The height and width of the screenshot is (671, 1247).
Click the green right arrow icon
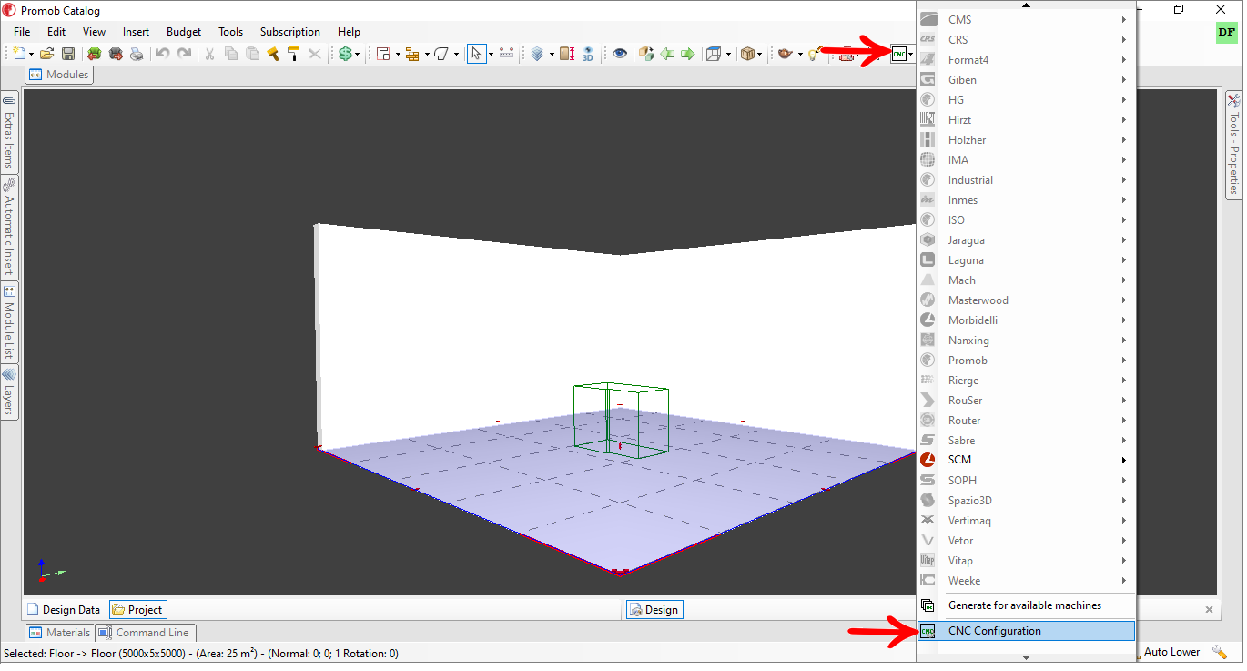point(688,54)
